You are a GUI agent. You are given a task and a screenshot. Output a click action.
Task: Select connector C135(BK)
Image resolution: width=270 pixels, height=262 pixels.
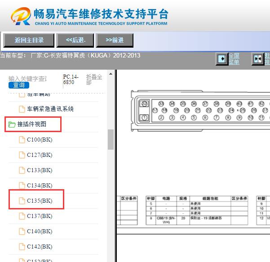[40, 201]
